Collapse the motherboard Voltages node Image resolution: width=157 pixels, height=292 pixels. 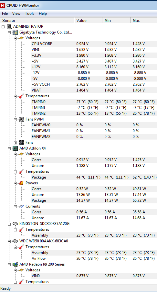coord(15,38)
